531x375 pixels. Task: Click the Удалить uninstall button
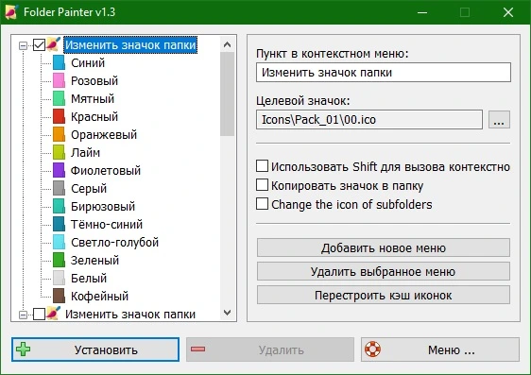click(270, 349)
